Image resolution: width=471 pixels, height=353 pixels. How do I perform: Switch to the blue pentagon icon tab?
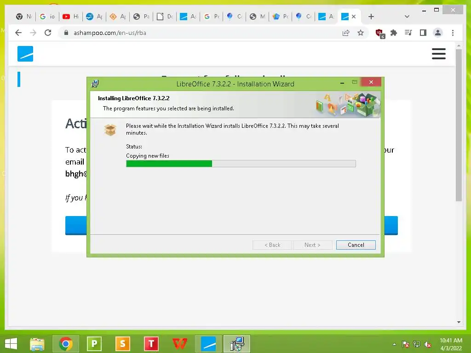coord(280,17)
